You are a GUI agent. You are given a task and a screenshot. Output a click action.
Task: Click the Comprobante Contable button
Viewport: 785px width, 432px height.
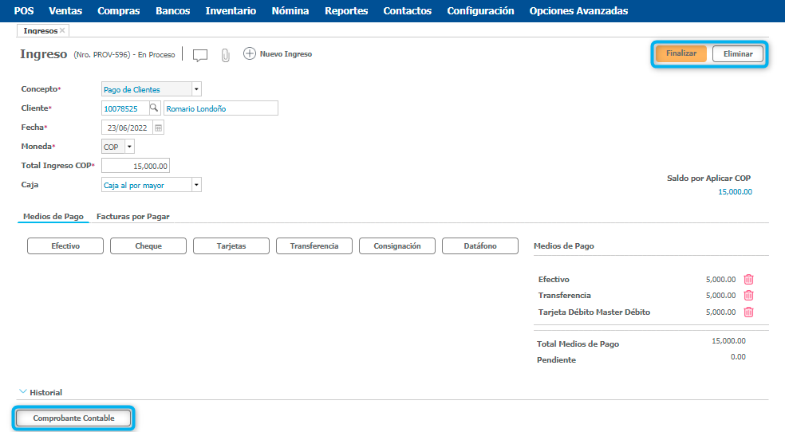click(73, 418)
